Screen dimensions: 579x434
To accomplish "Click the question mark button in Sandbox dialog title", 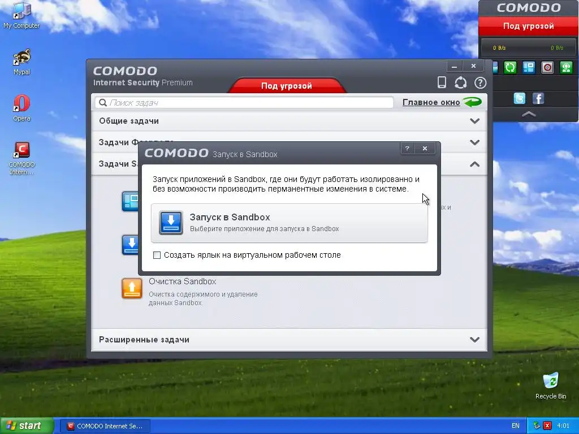I will pyautogui.click(x=407, y=149).
